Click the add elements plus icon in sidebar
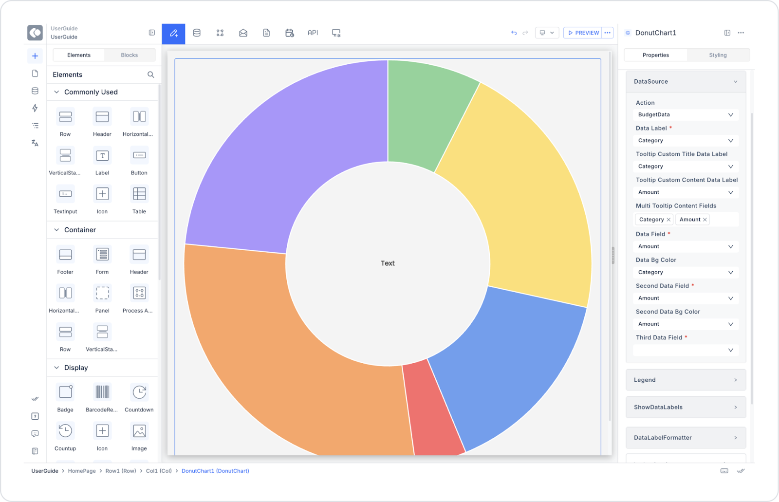Viewport: 779px width, 502px height. pos(35,56)
